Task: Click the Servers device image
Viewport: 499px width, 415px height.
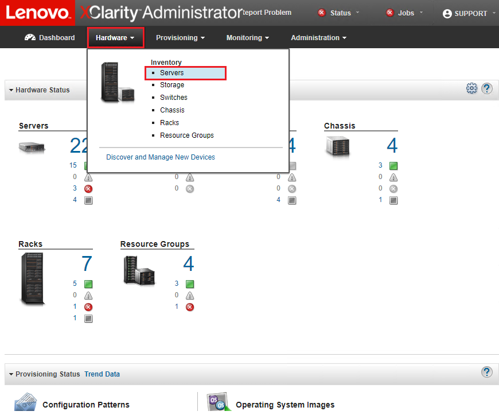Action: coord(32,148)
